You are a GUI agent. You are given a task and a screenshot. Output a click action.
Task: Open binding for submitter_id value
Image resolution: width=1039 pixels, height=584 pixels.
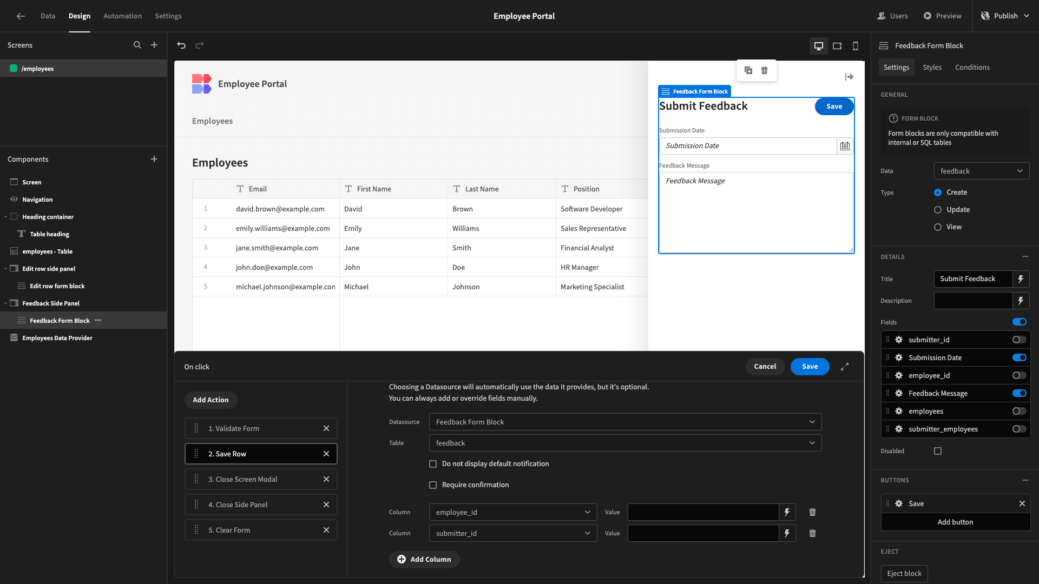pyautogui.click(x=787, y=533)
